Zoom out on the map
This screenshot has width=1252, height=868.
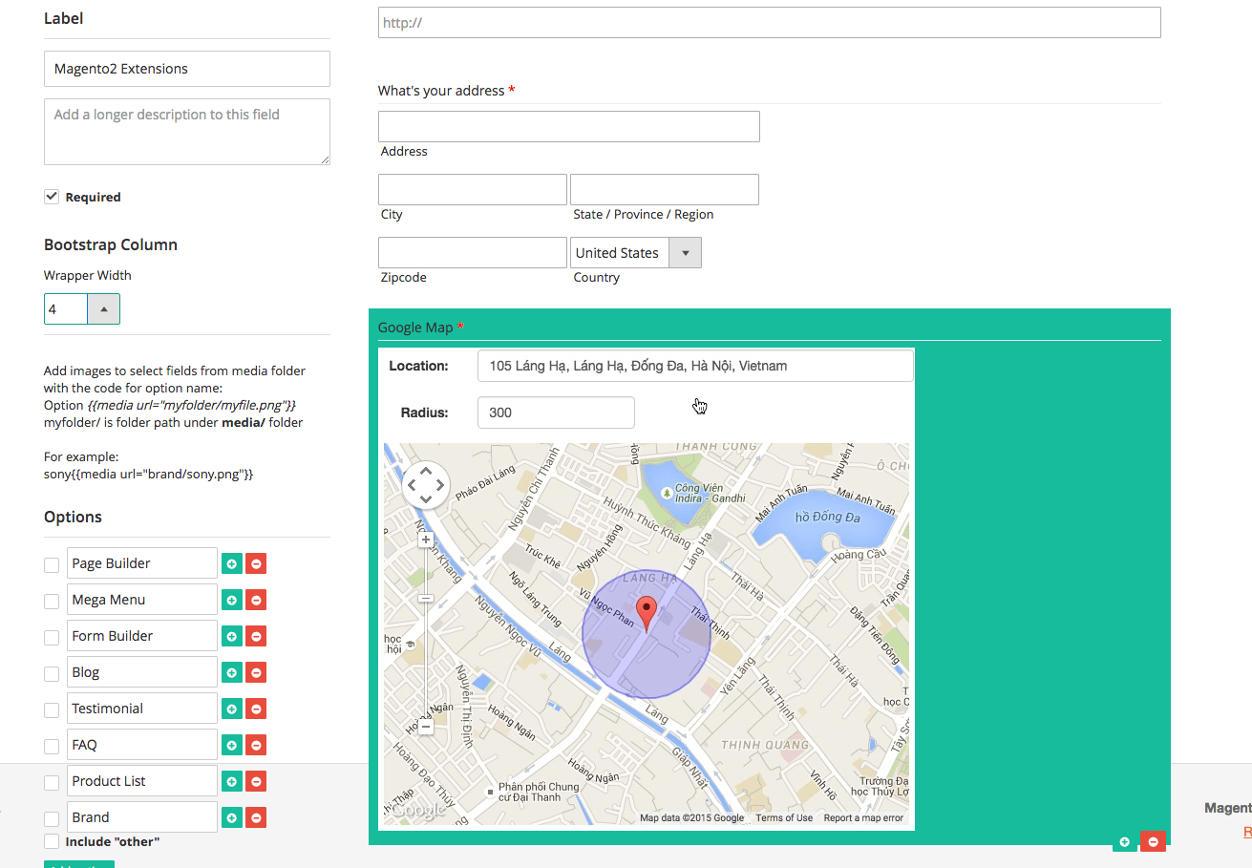click(x=426, y=727)
